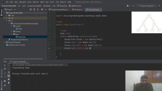The width and height of the screenshot is (162, 91).
Task: Toggle code folding marker at getBinaryTree method
Action: (x=55, y=36)
